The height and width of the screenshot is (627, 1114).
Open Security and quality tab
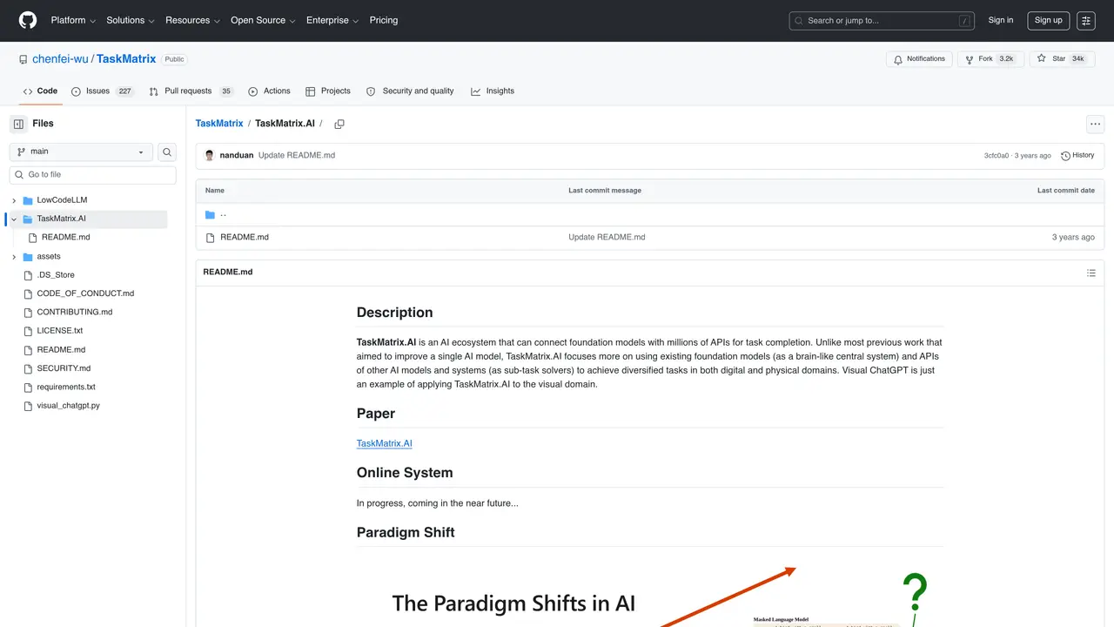410,91
